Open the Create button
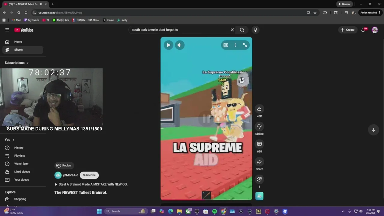 [x=347, y=30]
